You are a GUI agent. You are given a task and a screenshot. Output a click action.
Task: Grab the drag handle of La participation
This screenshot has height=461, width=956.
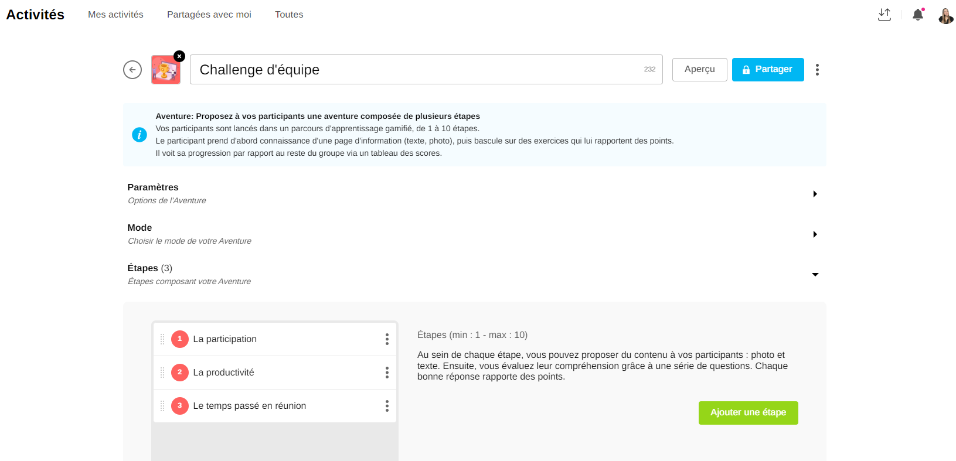coord(162,339)
